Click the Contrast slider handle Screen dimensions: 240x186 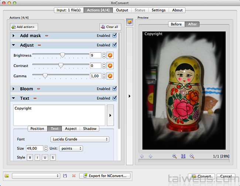coord(61,65)
